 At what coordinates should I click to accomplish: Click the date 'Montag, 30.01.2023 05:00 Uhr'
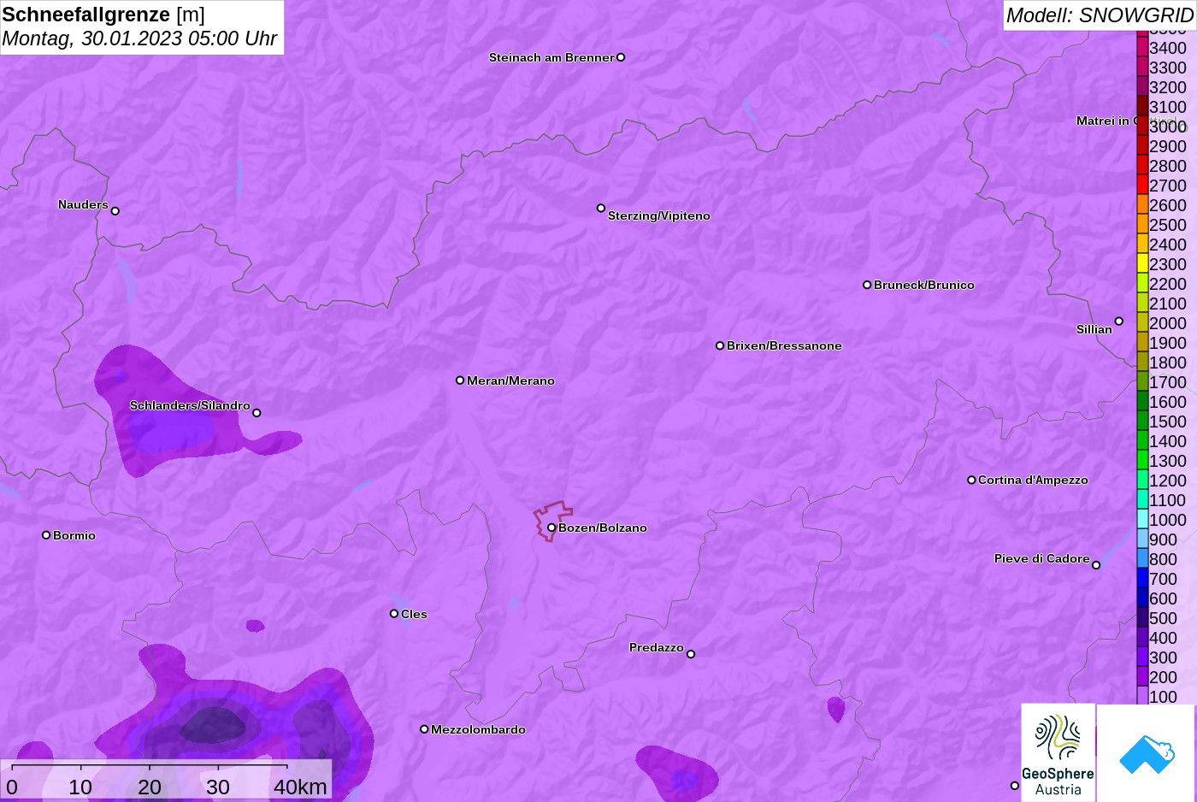tap(139, 38)
